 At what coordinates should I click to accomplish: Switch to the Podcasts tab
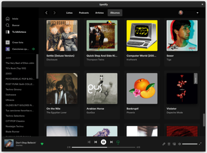coord(84,13)
